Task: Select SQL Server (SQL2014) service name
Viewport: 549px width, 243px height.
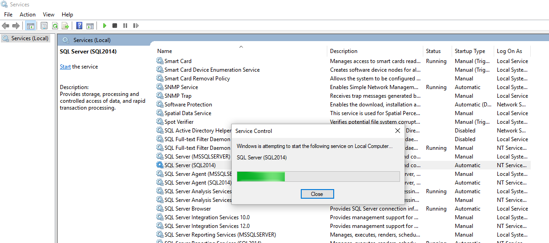Action: (x=190, y=165)
